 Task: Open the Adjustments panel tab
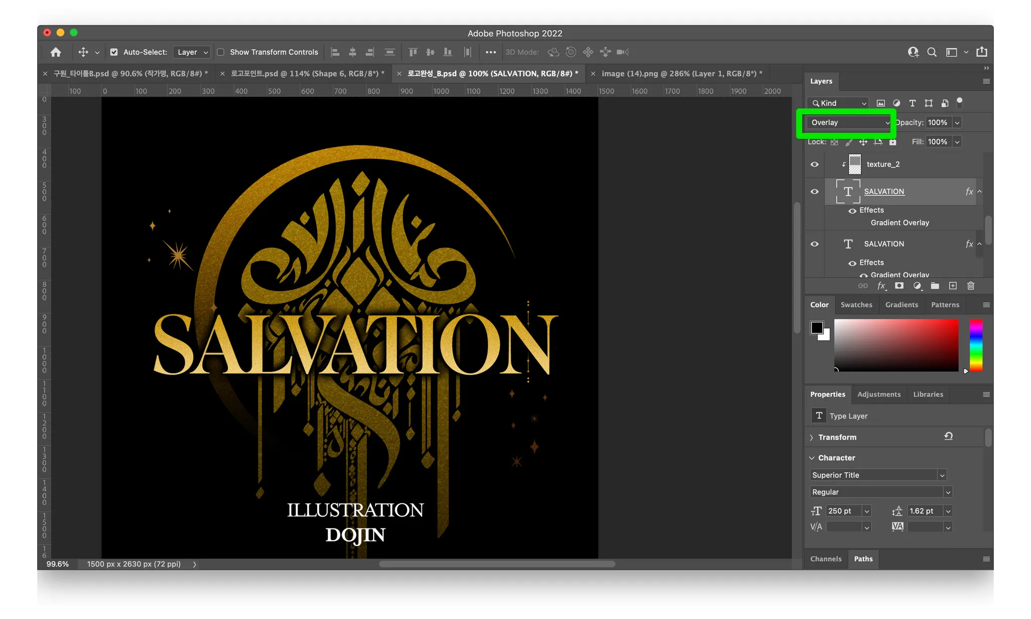pos(878,394)
